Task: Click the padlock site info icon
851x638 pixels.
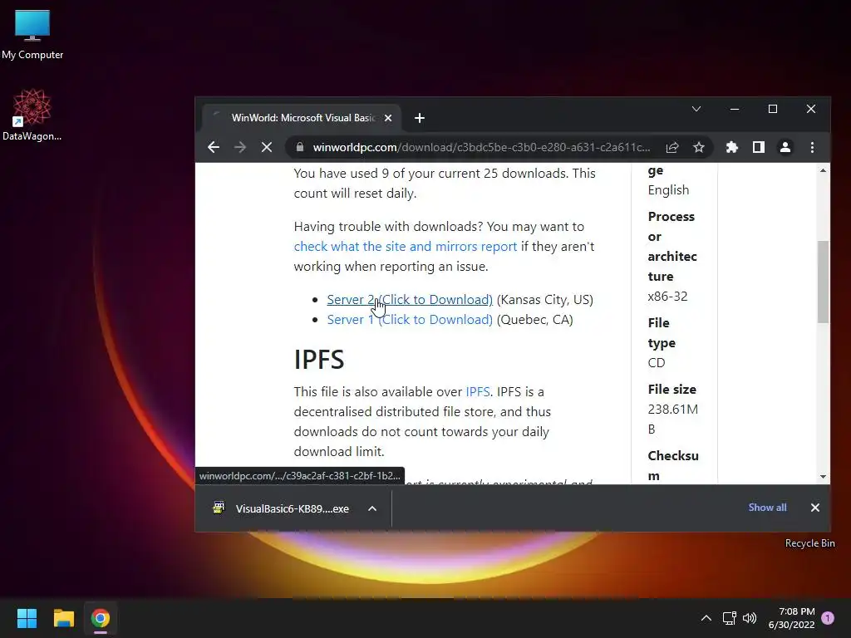Action: tap(299, 147)
